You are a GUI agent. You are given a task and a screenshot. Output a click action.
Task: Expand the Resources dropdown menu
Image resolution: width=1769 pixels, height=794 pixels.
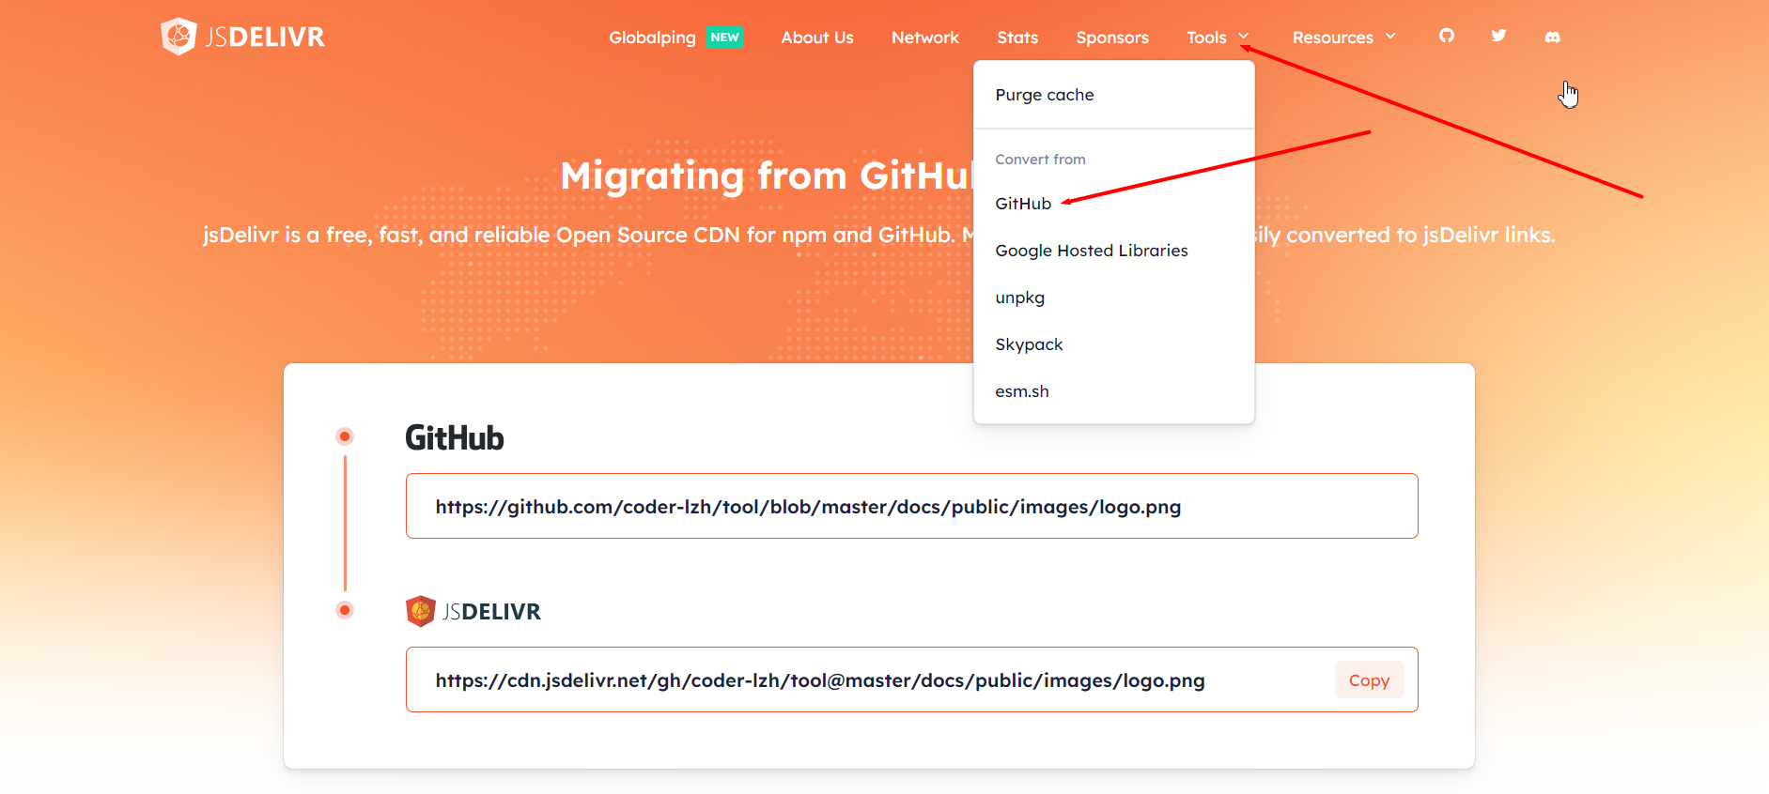coord(1343,38)
